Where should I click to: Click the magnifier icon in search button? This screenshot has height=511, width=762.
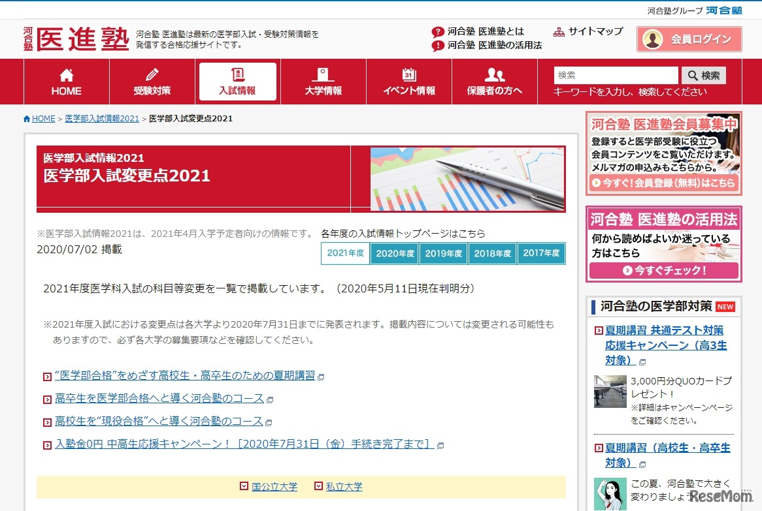coord(693,75)
